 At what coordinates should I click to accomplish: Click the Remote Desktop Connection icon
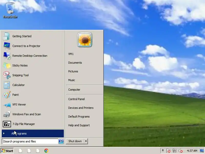point(7,56)
